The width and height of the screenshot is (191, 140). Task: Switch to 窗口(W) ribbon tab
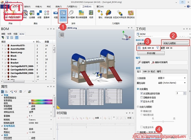click(x=100, y=7)
